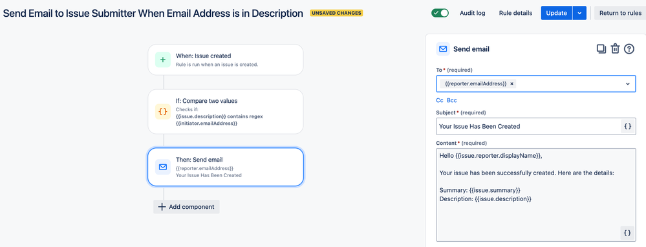
Task: Open the Audit log
Action: [473, 13]
